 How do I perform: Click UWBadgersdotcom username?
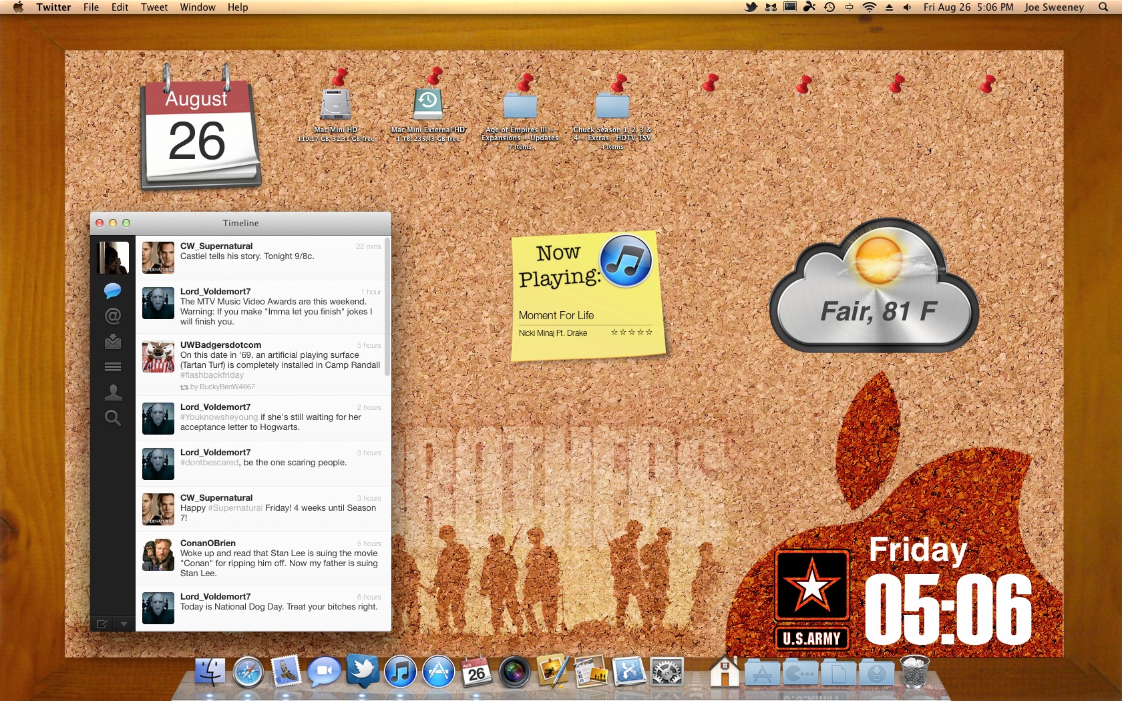[220, 345]
